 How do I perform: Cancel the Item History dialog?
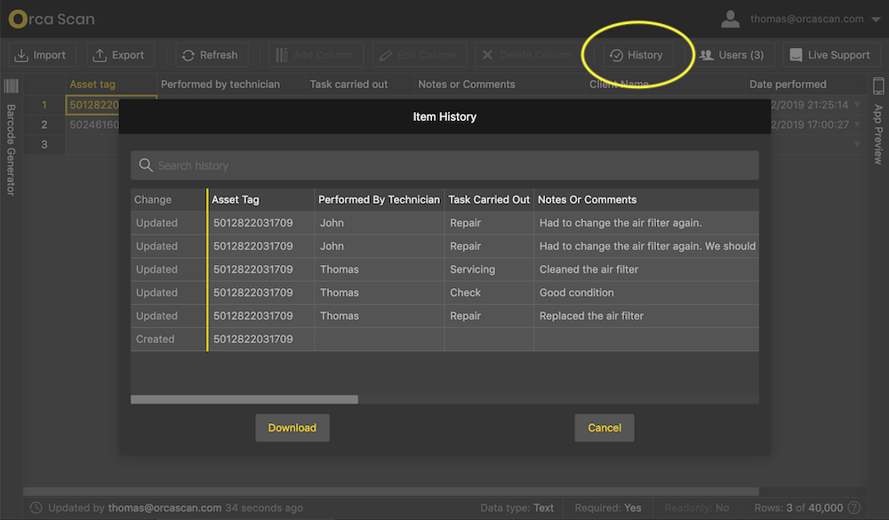click(604, 428)
